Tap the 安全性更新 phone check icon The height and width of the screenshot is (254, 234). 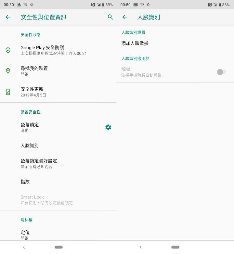pos(8,92)
